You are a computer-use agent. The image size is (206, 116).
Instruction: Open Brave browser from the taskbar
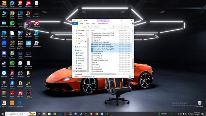[91, 114]
